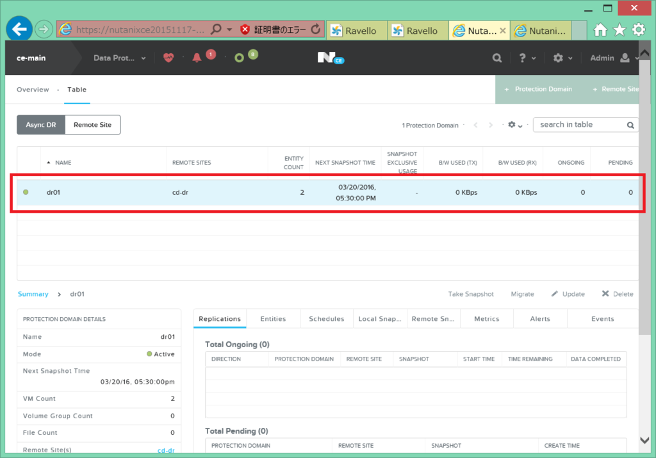656x458 pixels.
Task: Refresh the page with reload icon
Action: [x=316, y=29]
